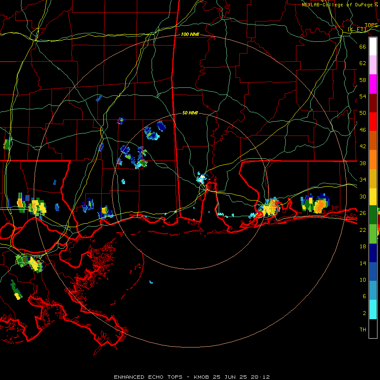Screen dimensions: 380x380
Task: Click the light blue legend swatch
Action: 373,290
